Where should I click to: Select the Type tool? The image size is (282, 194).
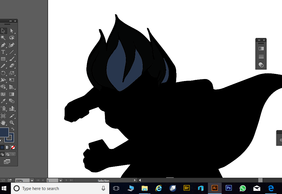tap(3, 52)
